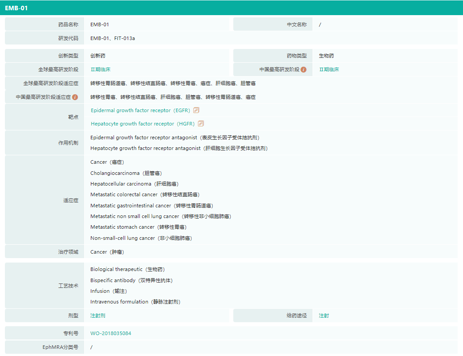Click the Cholangiocarcinoma (胆管癌) indication
The width and height of the screenshot is (463, 356).
126,173
